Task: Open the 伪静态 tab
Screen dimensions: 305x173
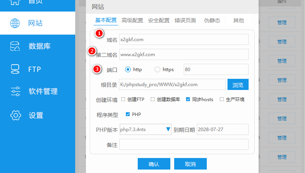Action: (x=212, y=20)
